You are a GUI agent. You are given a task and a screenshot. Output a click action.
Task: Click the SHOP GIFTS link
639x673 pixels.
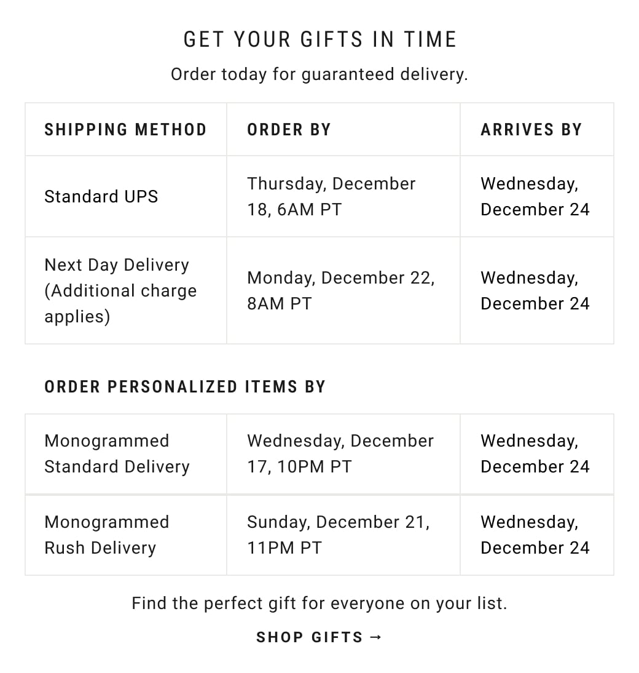[x=310, y=637]
